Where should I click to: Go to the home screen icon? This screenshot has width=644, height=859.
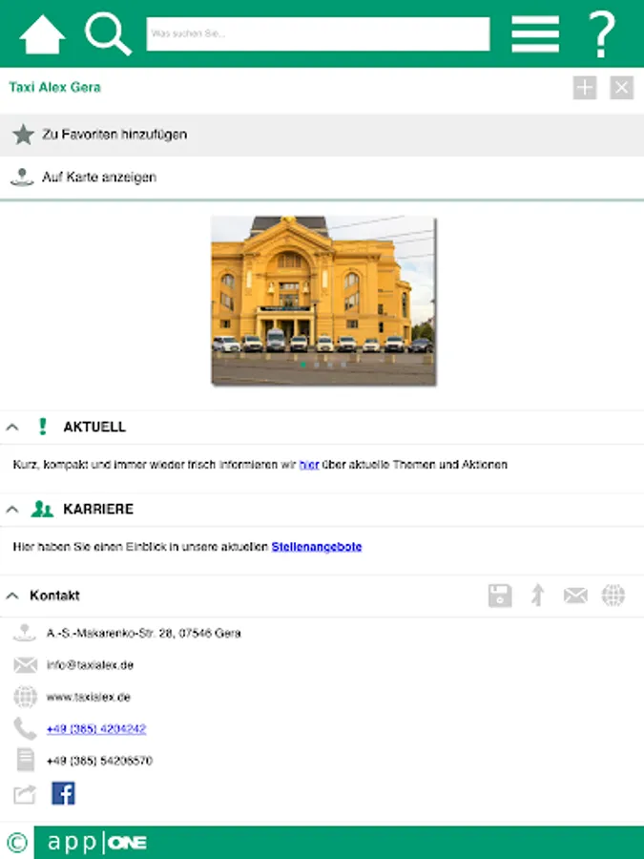(x=42, y=34)
